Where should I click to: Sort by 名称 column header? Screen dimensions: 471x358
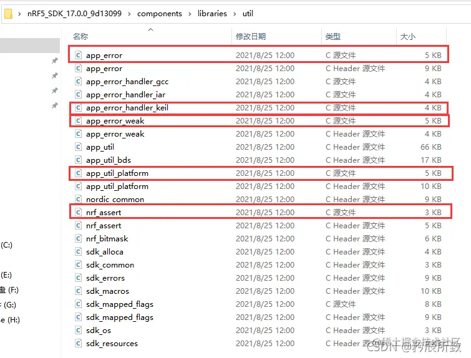[80, 37]
